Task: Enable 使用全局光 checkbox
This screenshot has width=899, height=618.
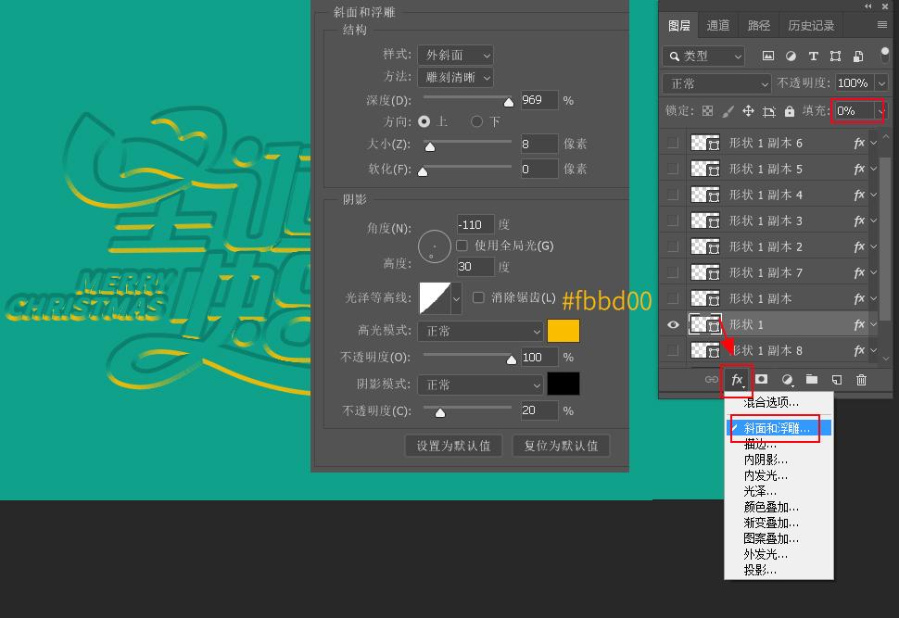Action: 462,246
